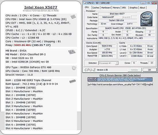The image size is (158, 135).
Task: Close the CPU-Z window
Action: click(x=154, y=3)
